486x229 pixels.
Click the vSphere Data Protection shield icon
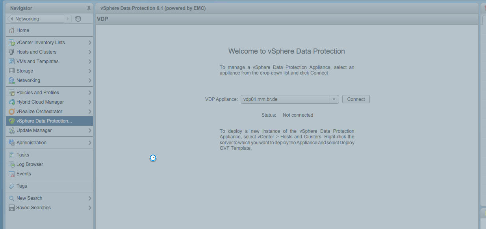[x=12, y=121]
